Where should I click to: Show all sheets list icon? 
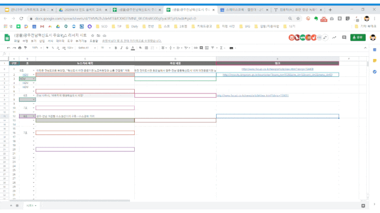pyautogui.click(x=17, y=205)
